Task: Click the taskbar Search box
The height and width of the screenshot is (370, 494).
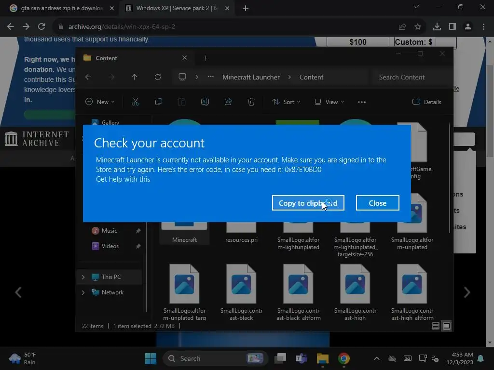Action: coord(215,358)
